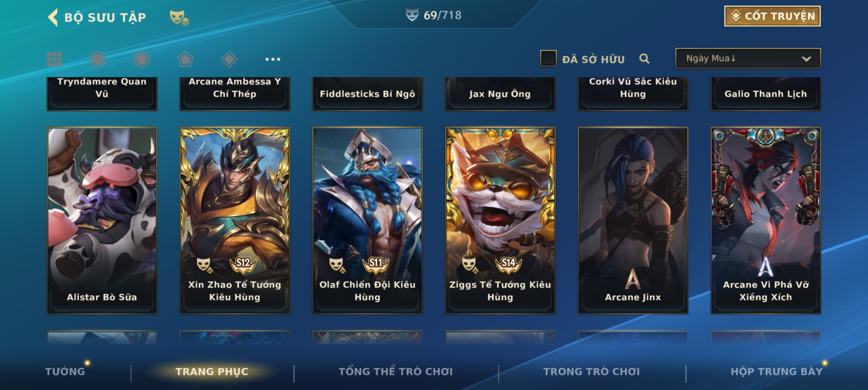Click the 69/718 skin count indicator
This screenshot has width=868, height=390.
(x=433, y=15)
